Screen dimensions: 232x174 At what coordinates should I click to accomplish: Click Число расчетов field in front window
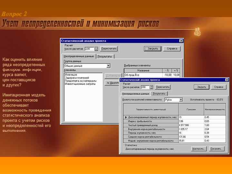(x=145, y=87)
